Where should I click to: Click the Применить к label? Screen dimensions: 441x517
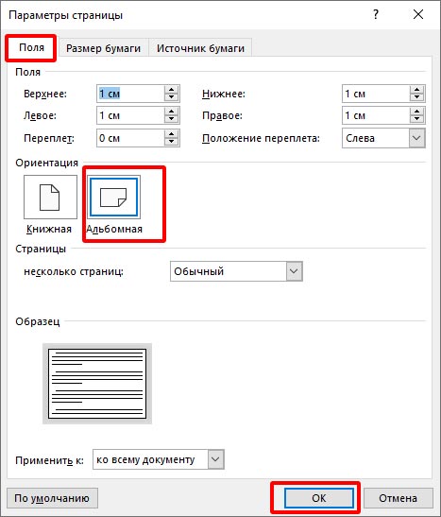[49, 460]
